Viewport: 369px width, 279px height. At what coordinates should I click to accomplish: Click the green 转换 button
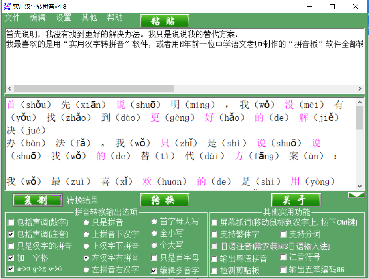coord(165,200)
